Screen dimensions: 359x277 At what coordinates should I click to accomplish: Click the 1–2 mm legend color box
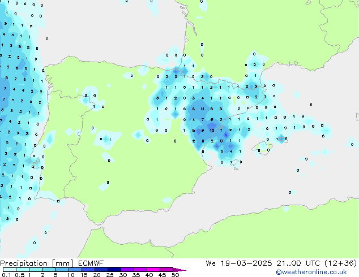point(36,270)
